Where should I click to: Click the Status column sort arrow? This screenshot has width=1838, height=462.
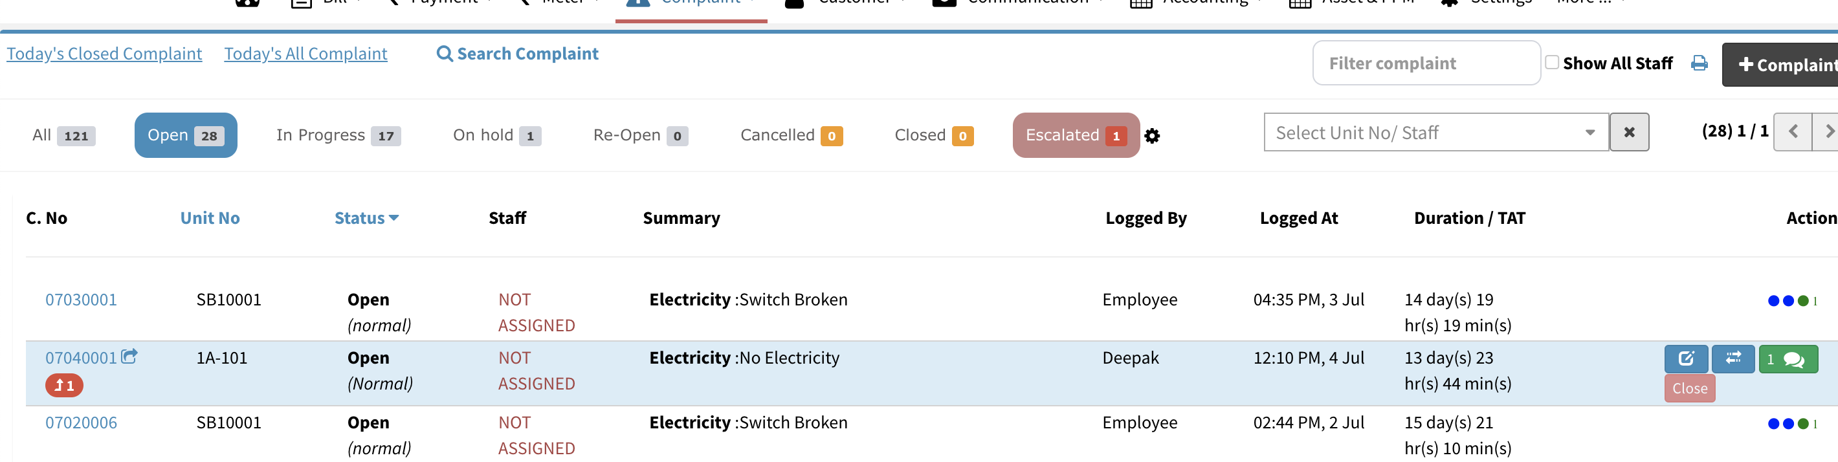pyautogui.click(x=395, y=218)
